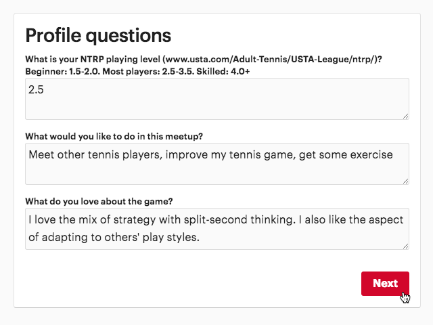Viewport: 433px width, 325px height.
Task: Click resize handle of NTRP level field
Action: [406, 116]
